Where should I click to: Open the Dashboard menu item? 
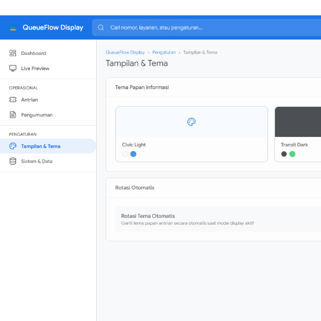(48, 53)
